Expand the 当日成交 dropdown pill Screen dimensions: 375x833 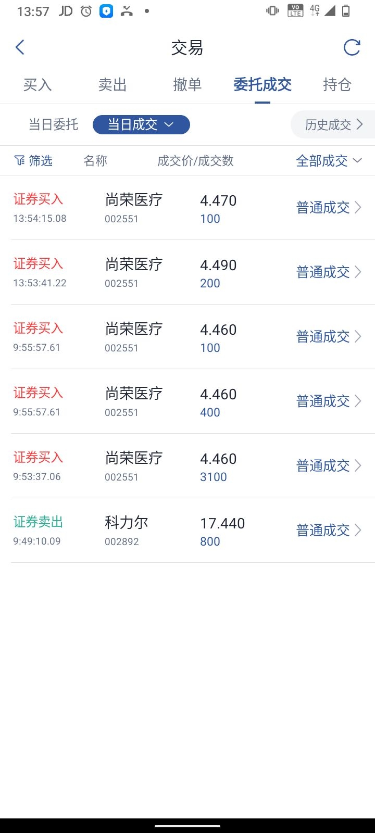[141, 124]
